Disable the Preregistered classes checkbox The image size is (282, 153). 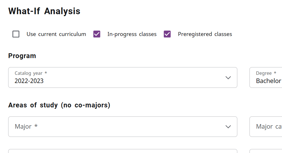pyautogui.click(x=167, y=34)
